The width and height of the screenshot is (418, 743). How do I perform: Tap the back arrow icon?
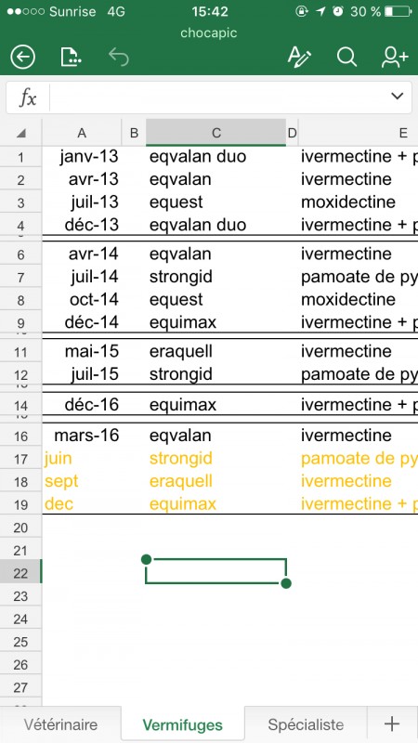pos(22,58)
